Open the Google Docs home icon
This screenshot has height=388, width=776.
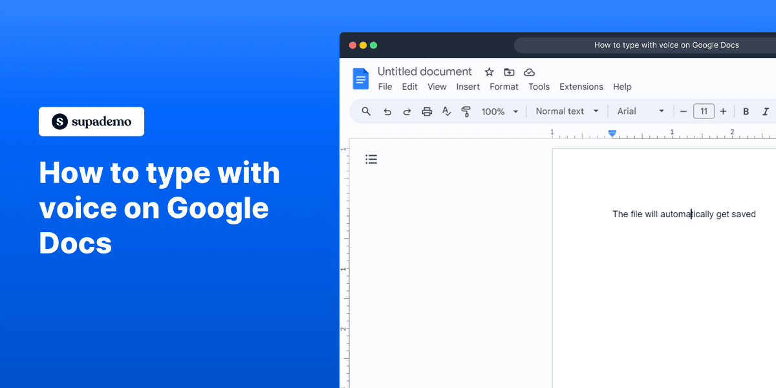tap(360, 78)
